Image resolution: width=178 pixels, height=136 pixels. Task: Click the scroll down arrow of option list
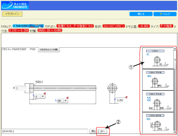pyautogui.click(x=175, y=132)
